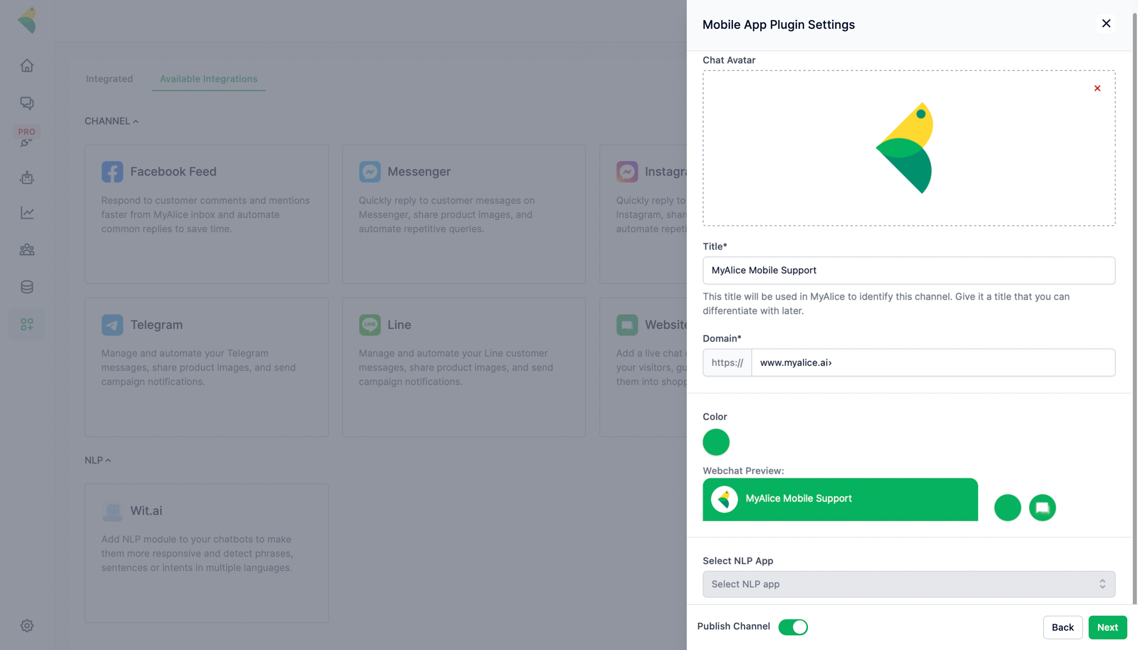Screen dimensions: 1138x650
Task: Open the Select NLP app dropdown
Action: tap(908, 584)
